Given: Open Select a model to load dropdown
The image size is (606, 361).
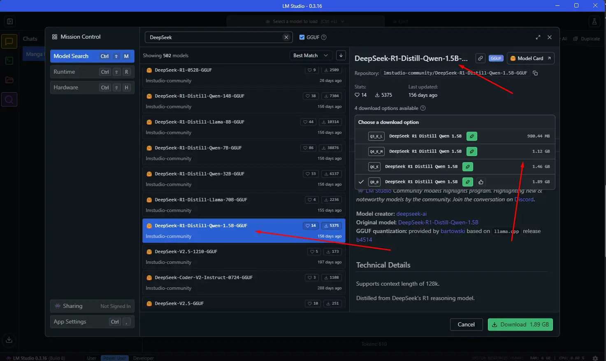Looking at the screenshot, I should click(306, 21).
